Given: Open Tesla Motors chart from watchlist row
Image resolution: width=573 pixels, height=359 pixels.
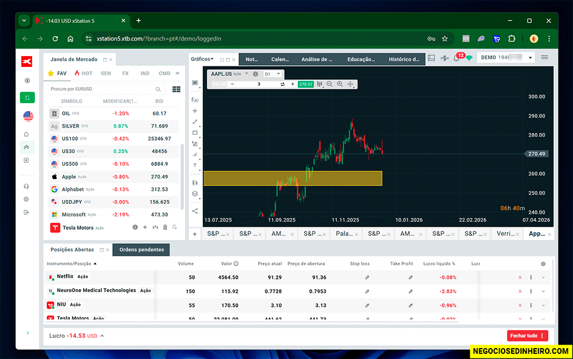Looking at the screenshot, I should (155, 227).
